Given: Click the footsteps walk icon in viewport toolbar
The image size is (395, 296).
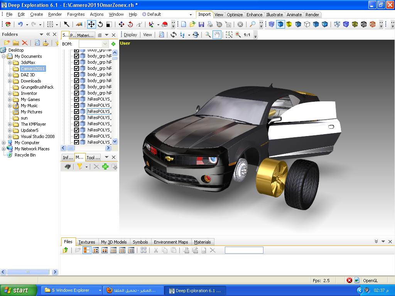Looking at the screenshot, I should click(182, 35).
